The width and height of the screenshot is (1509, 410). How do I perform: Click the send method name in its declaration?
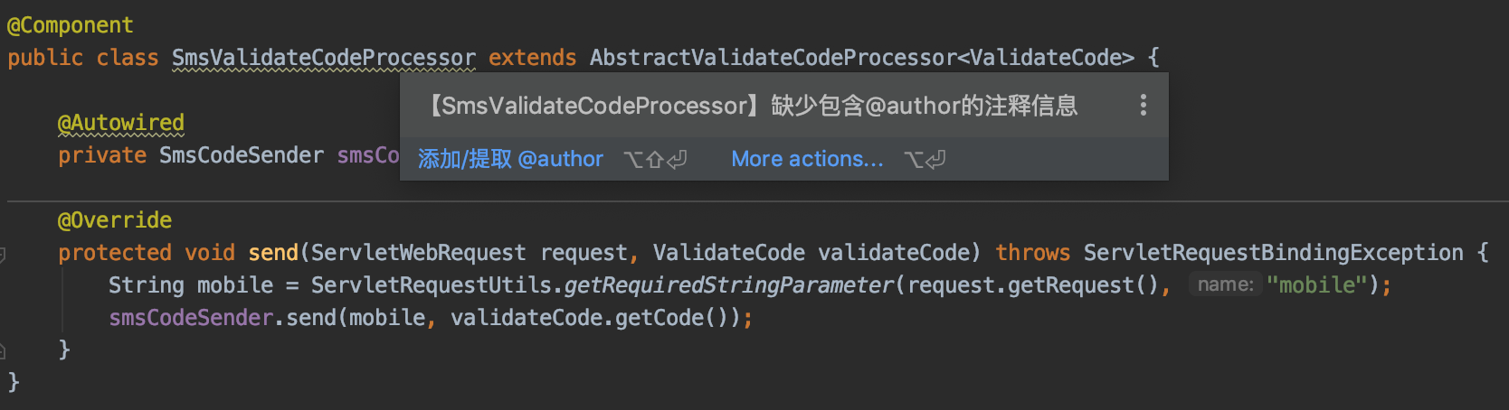point(273,253)
